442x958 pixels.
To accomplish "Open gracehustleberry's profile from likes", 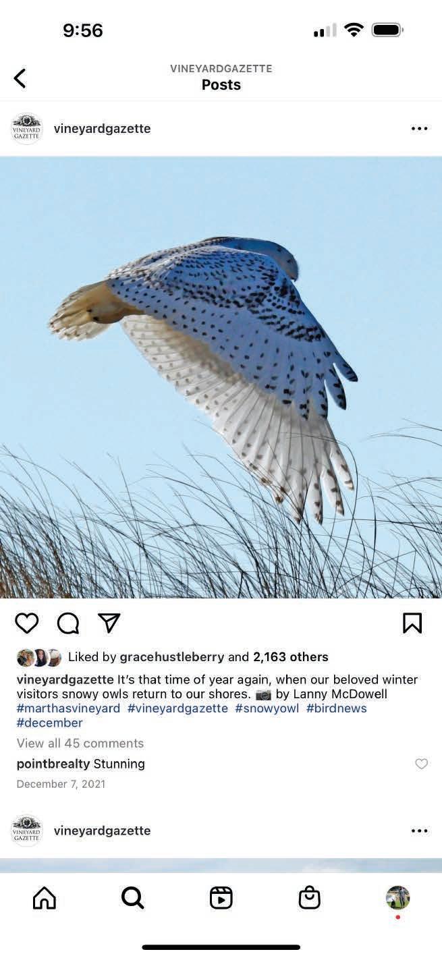I will 172,656.
